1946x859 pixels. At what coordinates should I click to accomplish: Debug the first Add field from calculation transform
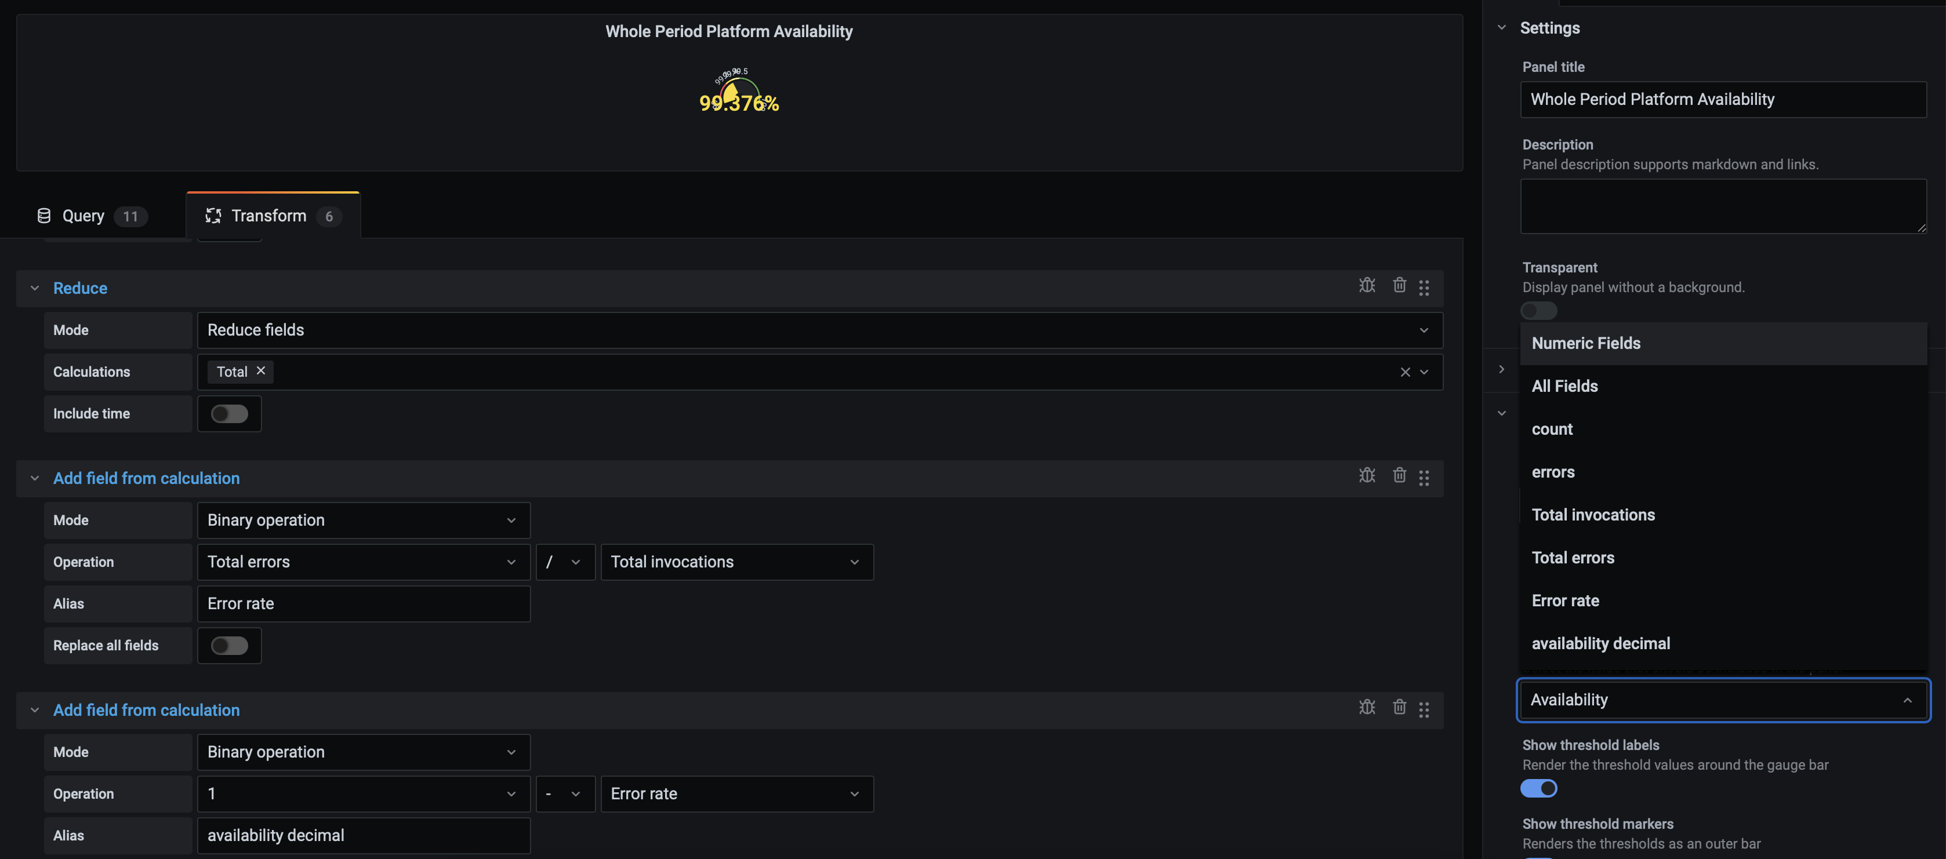[1367, 475]
